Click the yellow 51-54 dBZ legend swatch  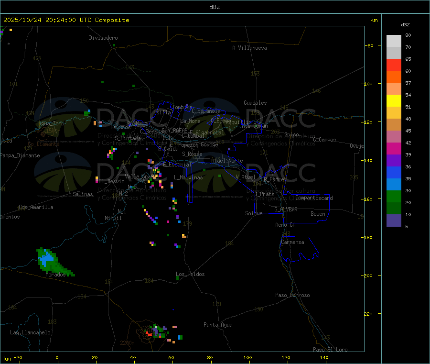coord(394,101)
